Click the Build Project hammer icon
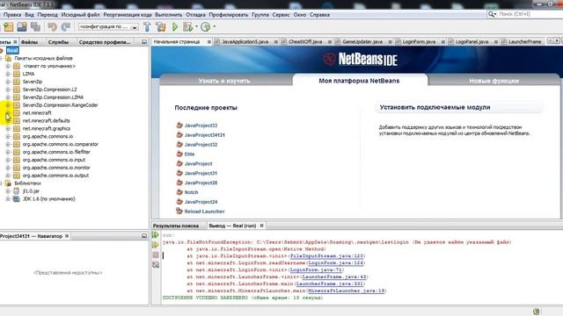Screen dimensions: 563x316 [x=147, y=27]
